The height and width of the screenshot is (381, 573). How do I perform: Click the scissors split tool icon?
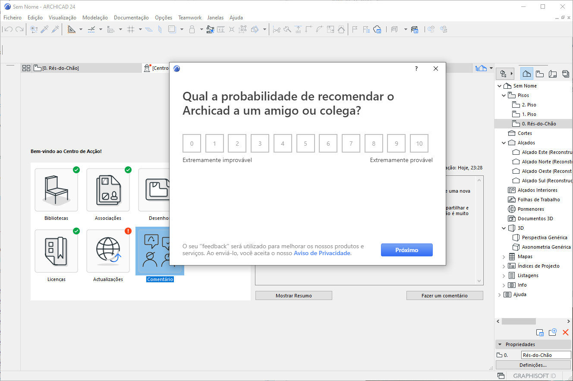point(277,29)
